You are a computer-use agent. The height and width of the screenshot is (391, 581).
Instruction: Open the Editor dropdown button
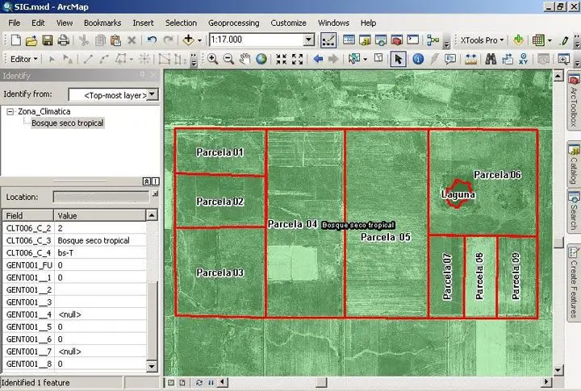click(x=23, y=59)
